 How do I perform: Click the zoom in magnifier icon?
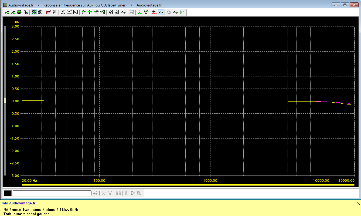coord(63,12)
